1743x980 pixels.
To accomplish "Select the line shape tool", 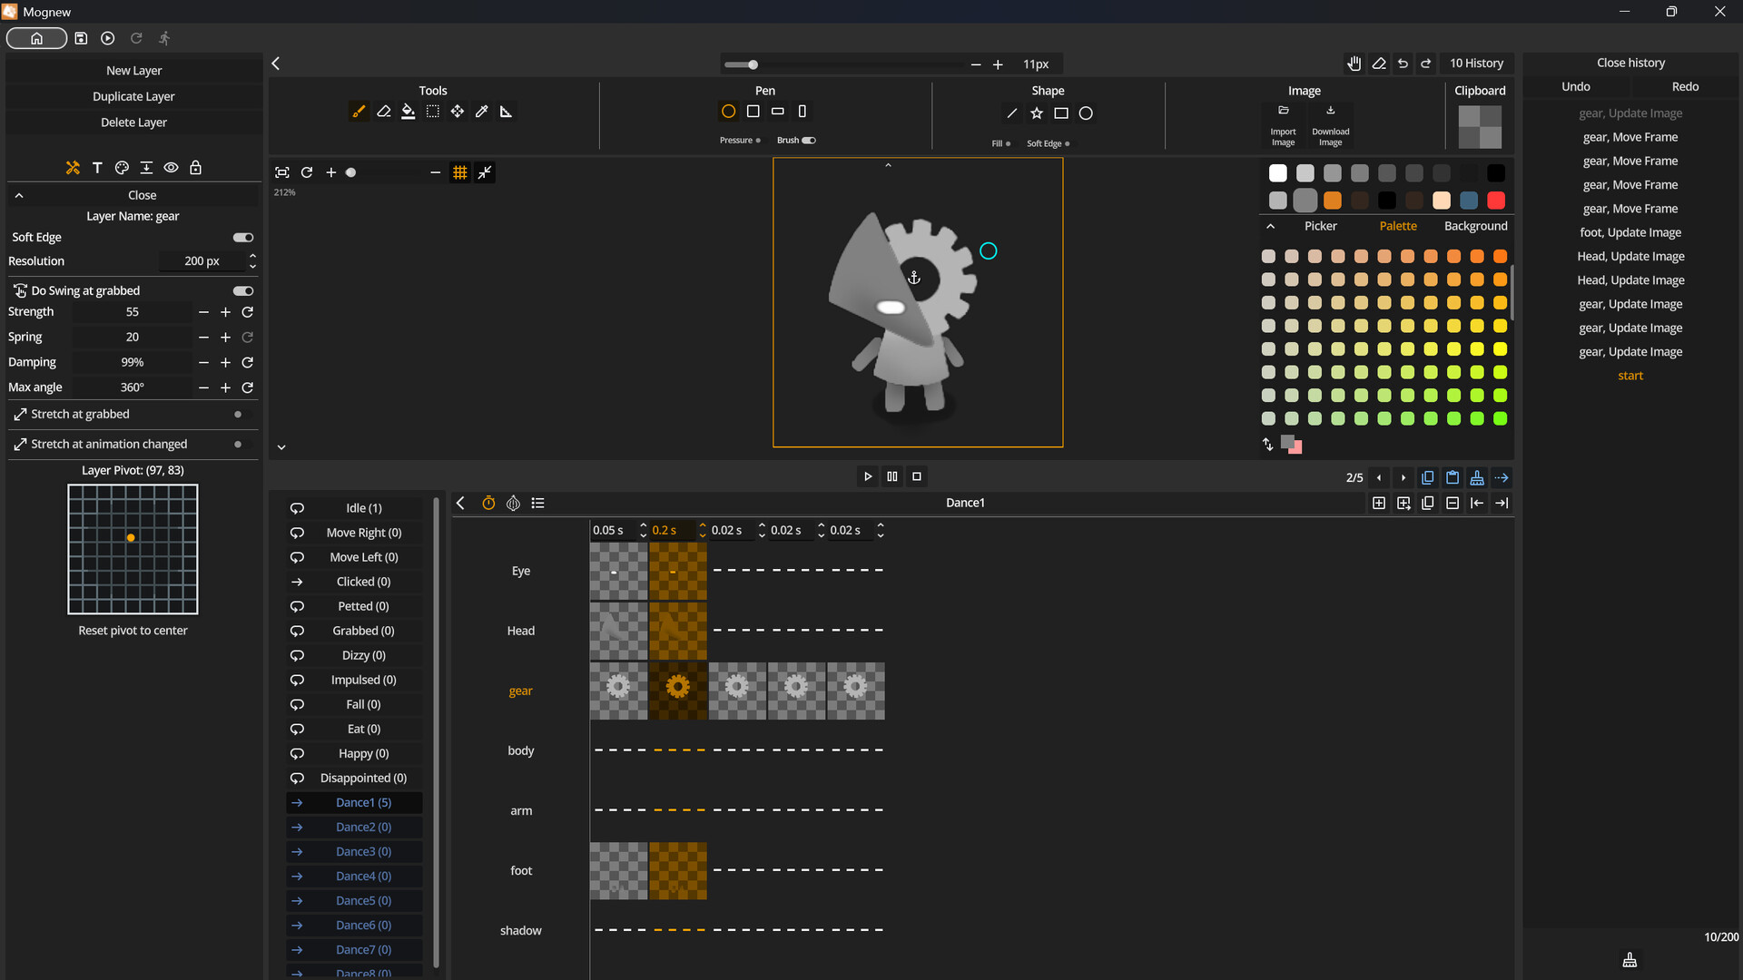I will (1012, 113).
